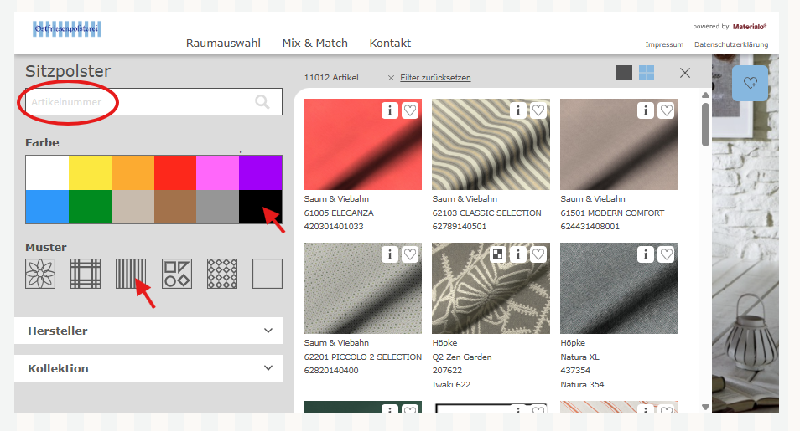Filter by gray color swatch

pyautogui.click(x=217, y=207)
